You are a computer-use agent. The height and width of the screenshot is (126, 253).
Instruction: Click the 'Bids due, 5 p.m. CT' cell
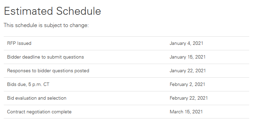pyautogui.click(x=28, y=85)
